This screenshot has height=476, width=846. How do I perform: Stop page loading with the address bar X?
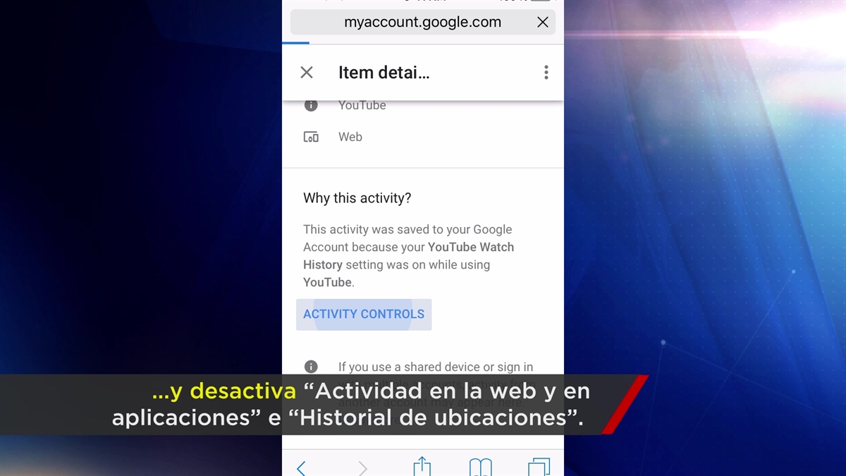(x=542, y=23)
